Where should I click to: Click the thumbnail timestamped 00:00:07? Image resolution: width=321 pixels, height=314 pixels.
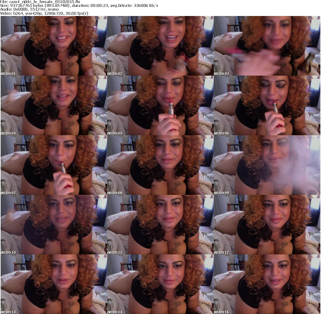(x=54, y=165)
